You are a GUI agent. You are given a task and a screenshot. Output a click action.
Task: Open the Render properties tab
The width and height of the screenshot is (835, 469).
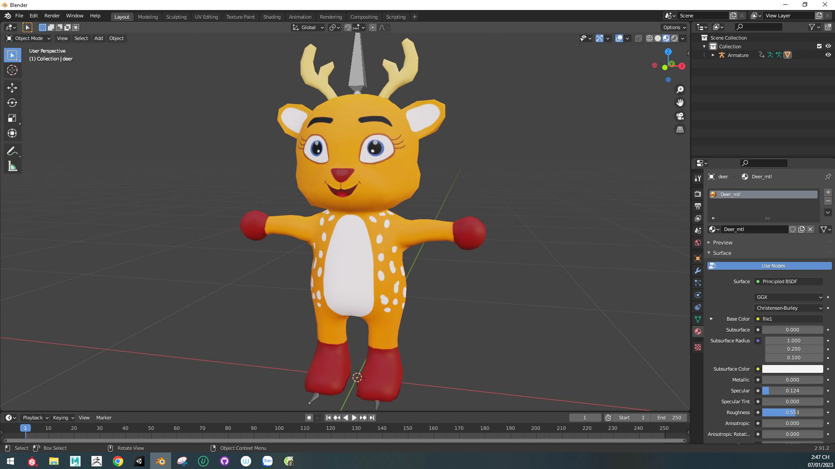(x=698, y=194)
